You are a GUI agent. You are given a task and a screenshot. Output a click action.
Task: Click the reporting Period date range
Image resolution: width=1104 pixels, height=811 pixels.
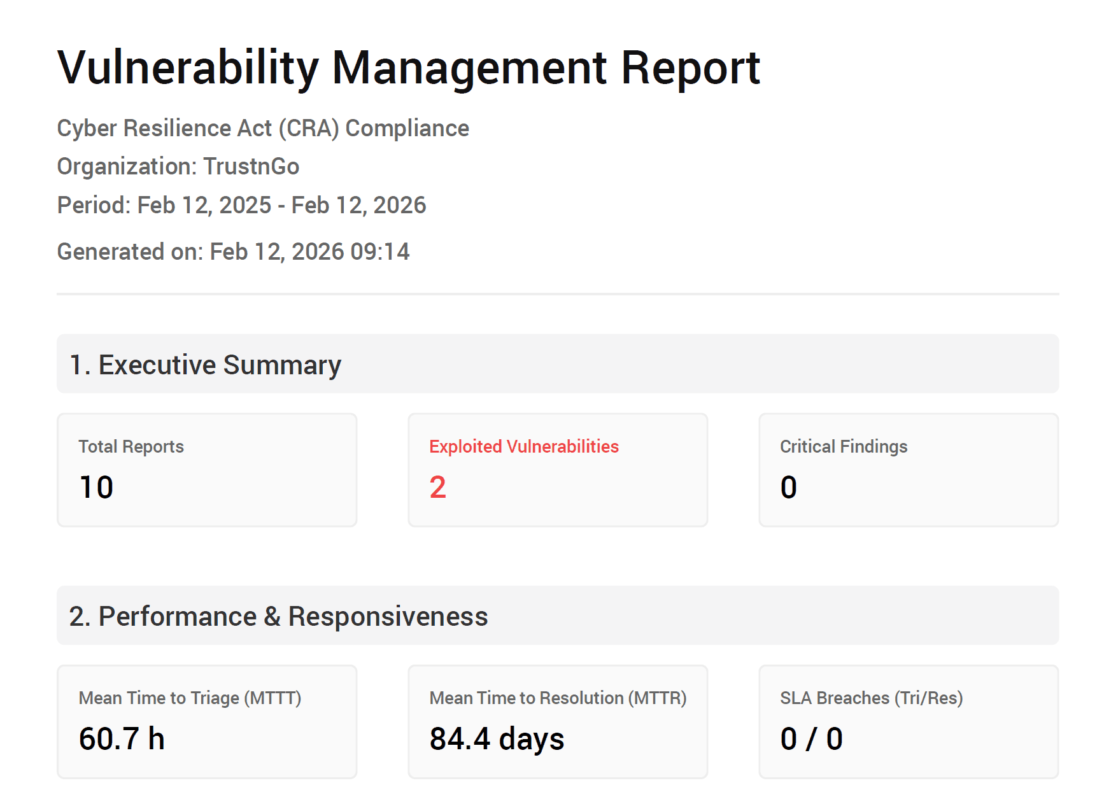(242, 205)
